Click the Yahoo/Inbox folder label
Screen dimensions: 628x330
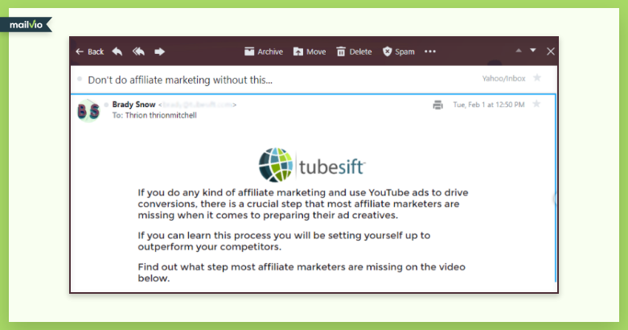point(503,79)
